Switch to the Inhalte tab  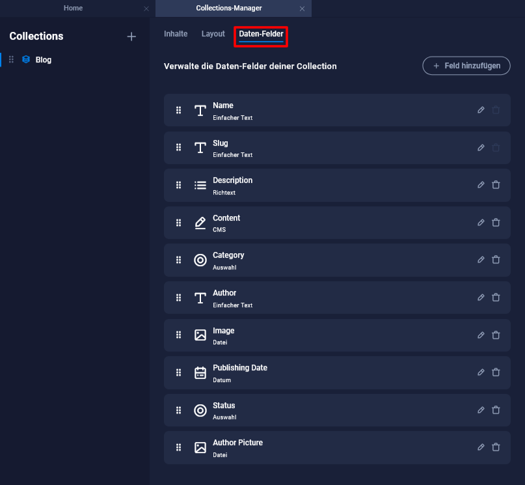pos(176,34)
